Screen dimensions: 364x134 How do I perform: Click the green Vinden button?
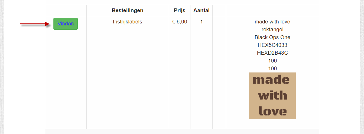coord(66,24)
